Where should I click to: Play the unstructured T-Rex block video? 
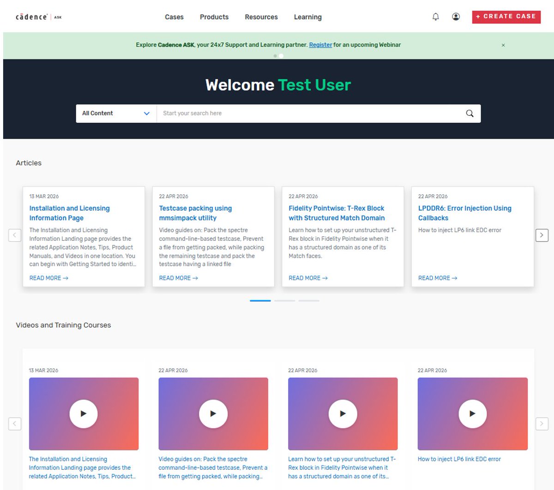coord(343,414)
